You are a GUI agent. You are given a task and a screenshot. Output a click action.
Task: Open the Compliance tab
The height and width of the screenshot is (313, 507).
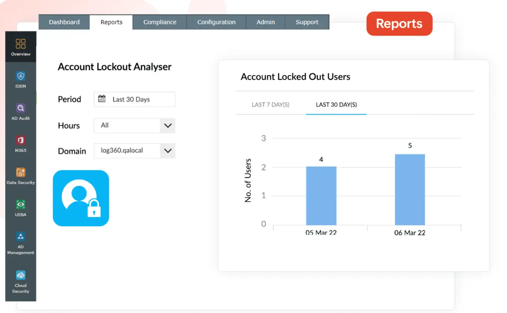coord(160,22)
